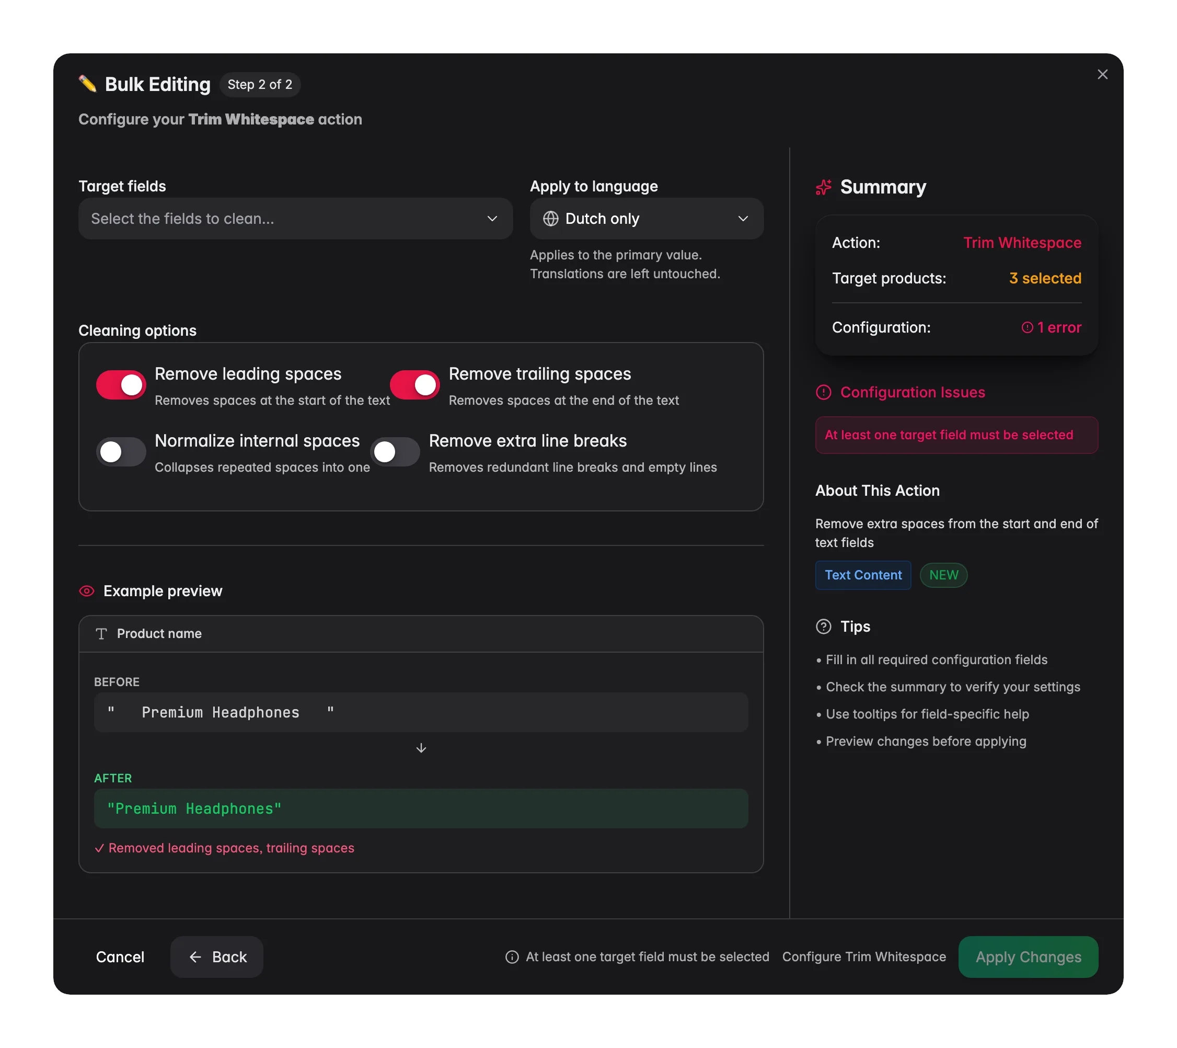Click tip Preview changes before applying
The image size is (1177, 1048).
pos(926,742)
